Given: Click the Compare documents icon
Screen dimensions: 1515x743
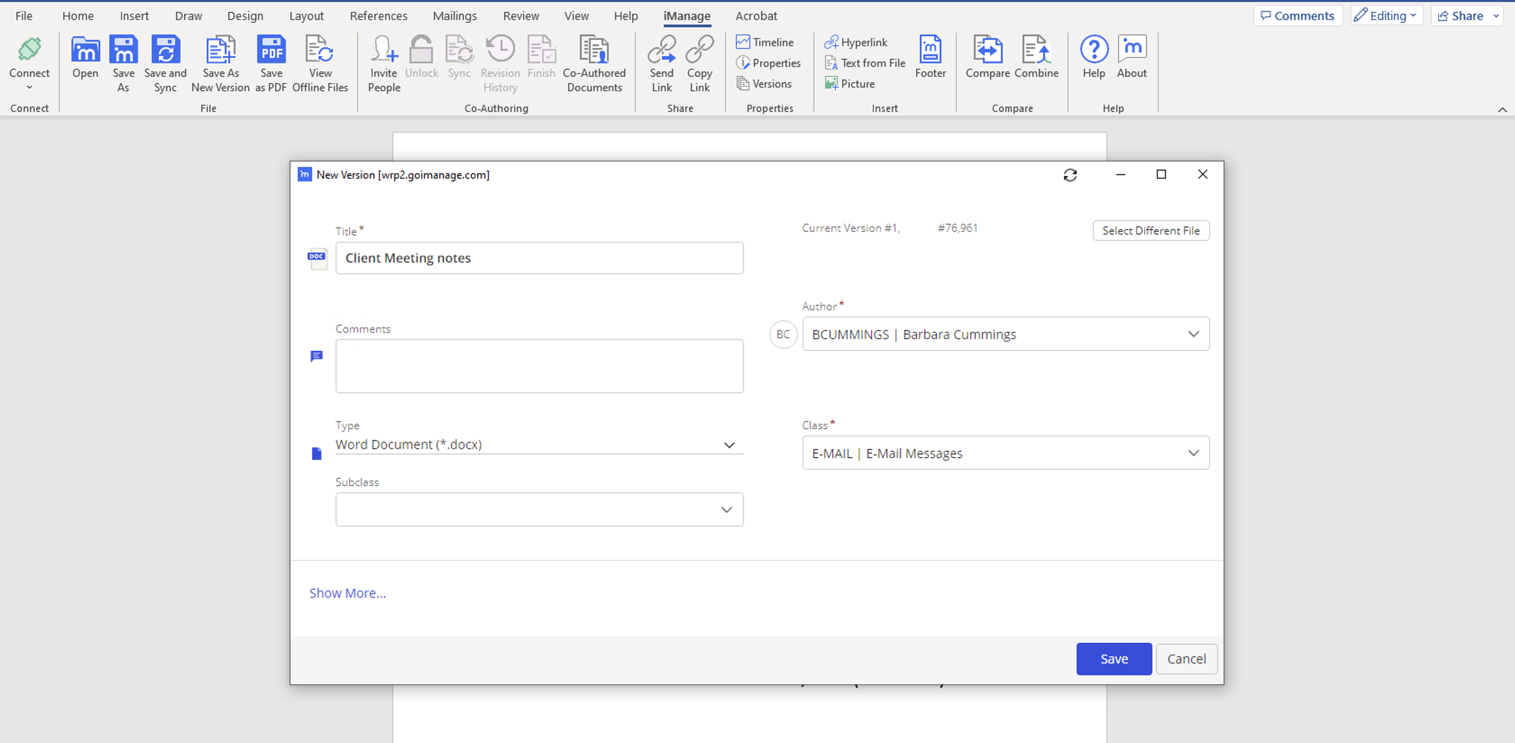Looking at the screenshot, I should click(x=987, y=50).
